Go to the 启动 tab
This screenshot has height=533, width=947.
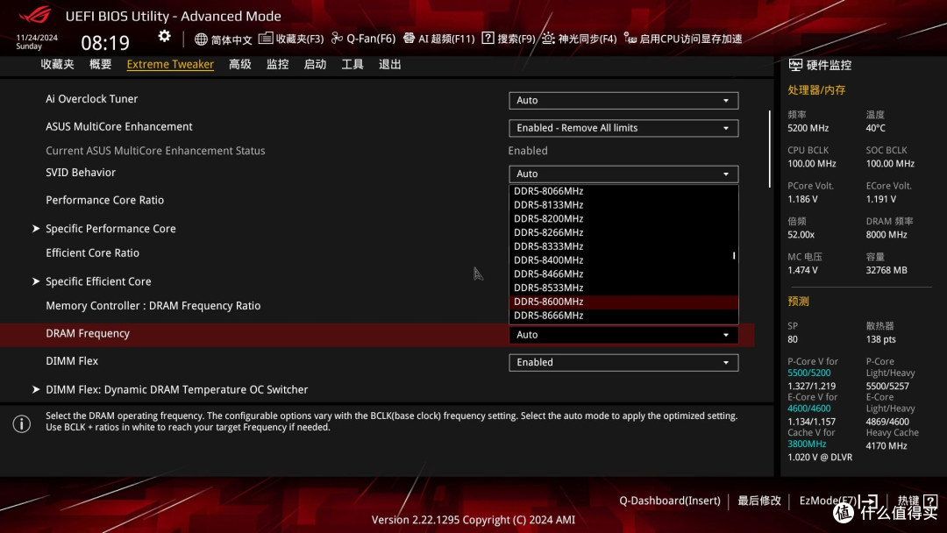pos(315,65)
